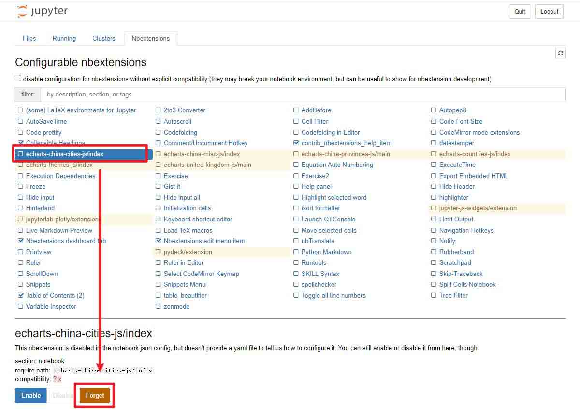Open the Files tab
580x413 pixels.
29,38
